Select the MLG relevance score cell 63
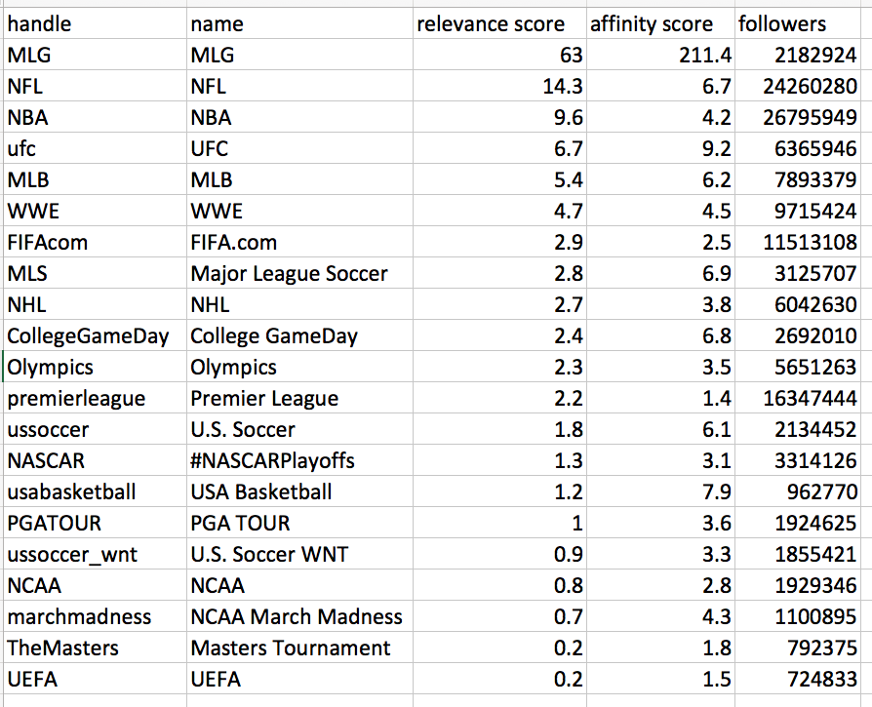This screenshot has height=707, width=872. tap(499, 55)
